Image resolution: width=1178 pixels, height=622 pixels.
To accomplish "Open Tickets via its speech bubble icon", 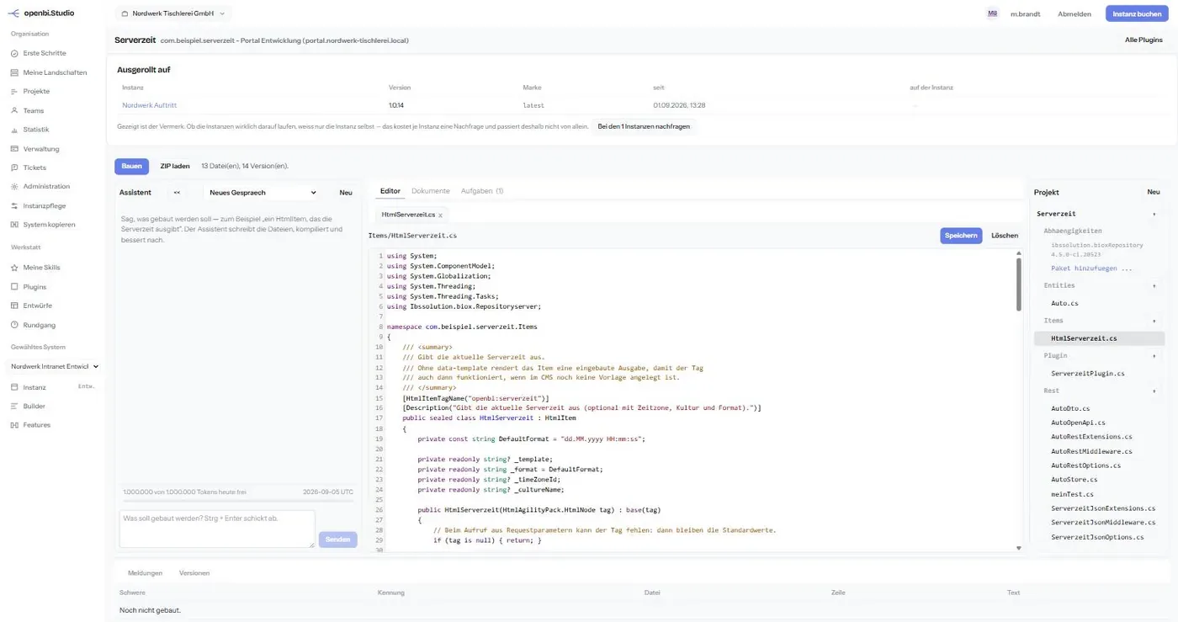I will click(x=14, y=167).
